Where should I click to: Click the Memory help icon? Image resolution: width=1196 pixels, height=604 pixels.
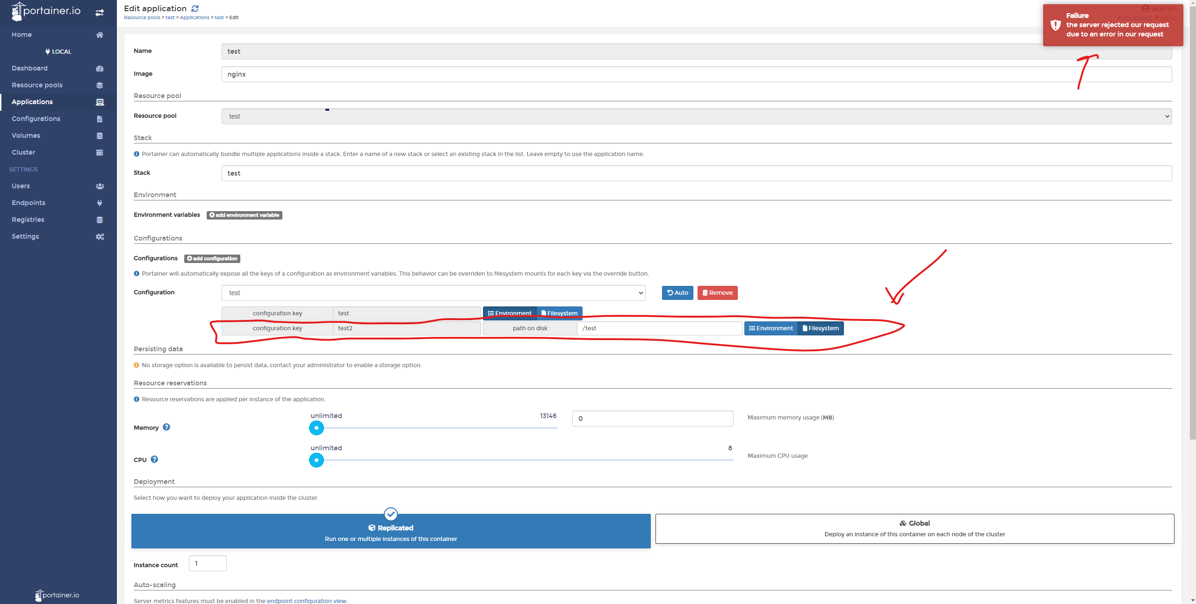pyautogui.click(x=166, y=426)
